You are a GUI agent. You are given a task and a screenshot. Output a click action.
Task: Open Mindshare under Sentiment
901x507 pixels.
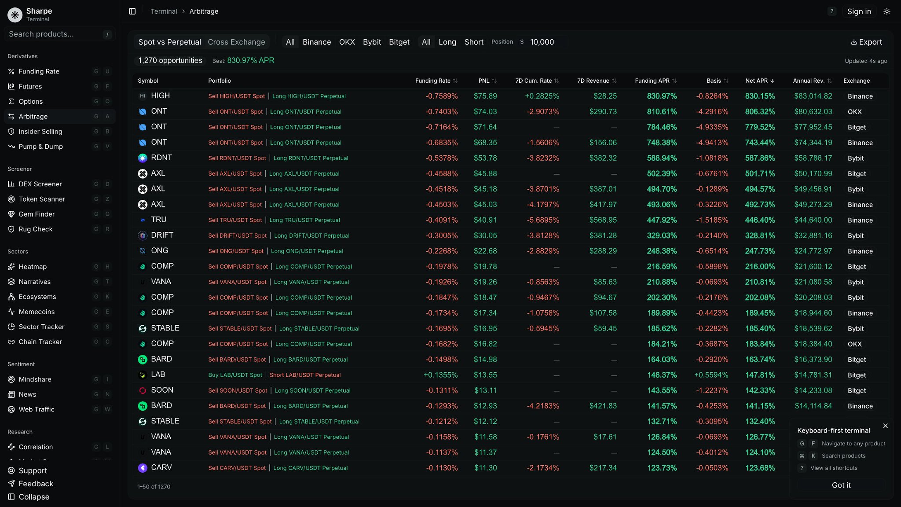click(x=35, y=379)
